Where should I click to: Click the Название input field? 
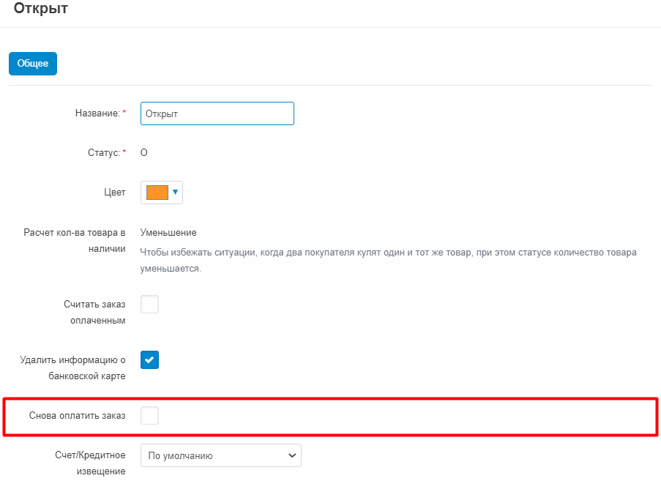[x=217, y=113]
